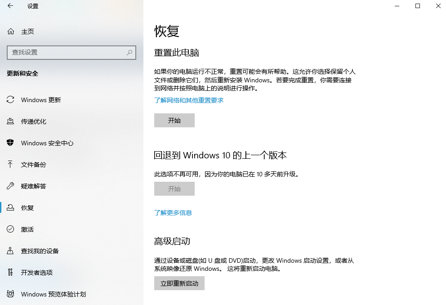446x305 pixels.
Task: Go to 查找我的设备
Action: [x=40, y=251]
